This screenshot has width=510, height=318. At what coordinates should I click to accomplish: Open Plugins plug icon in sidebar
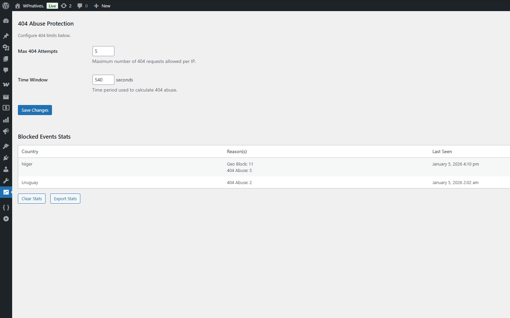click(x=6, y=158)
